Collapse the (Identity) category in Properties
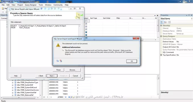 pos(161,25)
